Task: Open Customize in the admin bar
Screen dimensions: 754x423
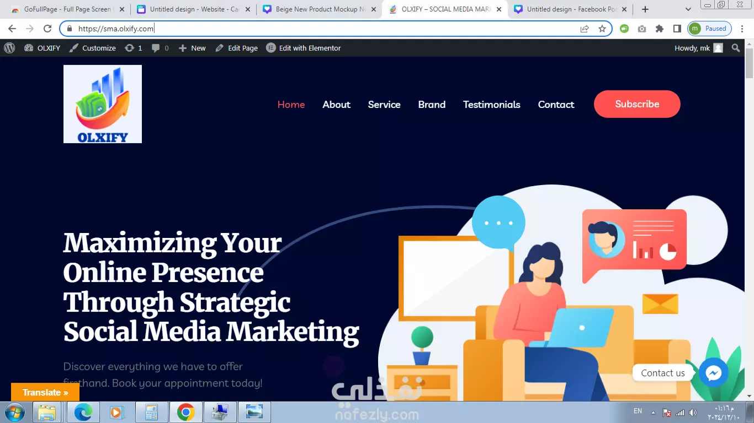Action: pos(92,48)
